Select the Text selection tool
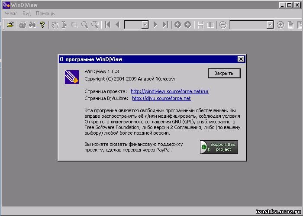The height and width of the screenshot is (216, 303). point(64,25)
